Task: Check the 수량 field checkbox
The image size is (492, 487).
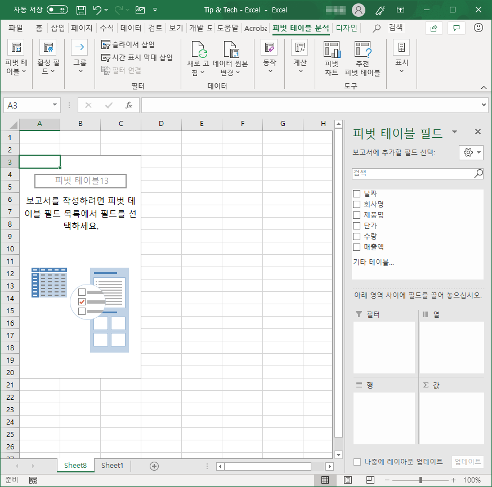Action: pyautogui.click(x=356, y=236)
